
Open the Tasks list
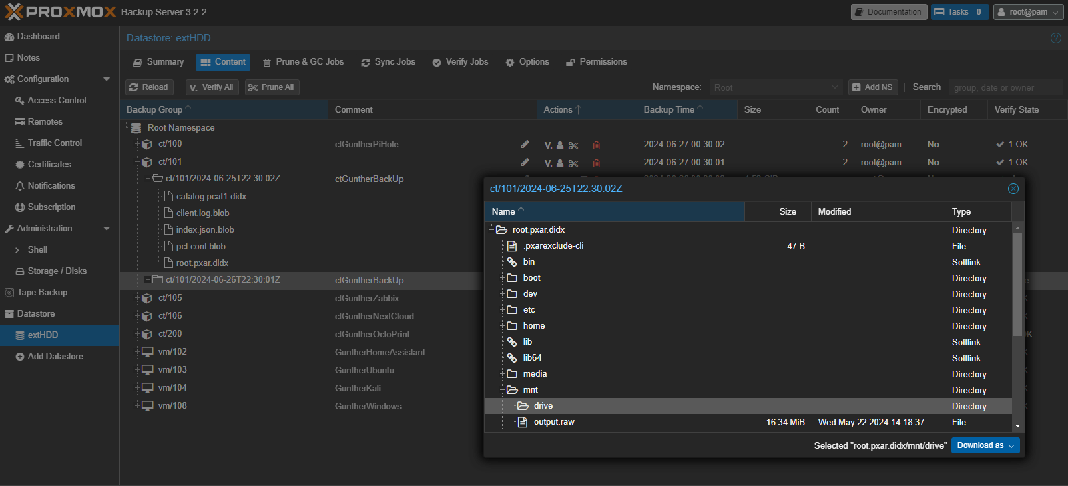coord(960,12)
